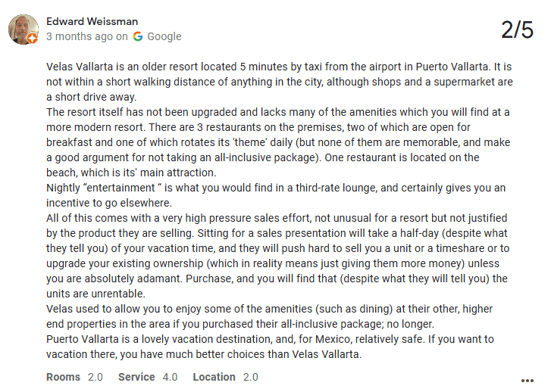Click the line beginning 'Nightly entertainment'
This screenshot has height=389, width=551.
coord(227,188)
